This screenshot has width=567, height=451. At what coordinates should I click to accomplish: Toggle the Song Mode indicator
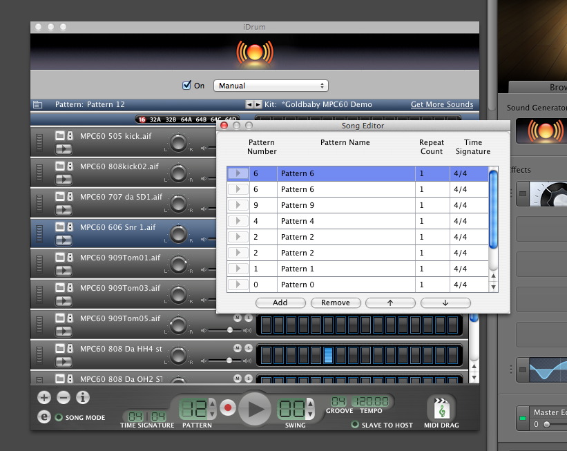pyautogui.click(x=59, y=417)
